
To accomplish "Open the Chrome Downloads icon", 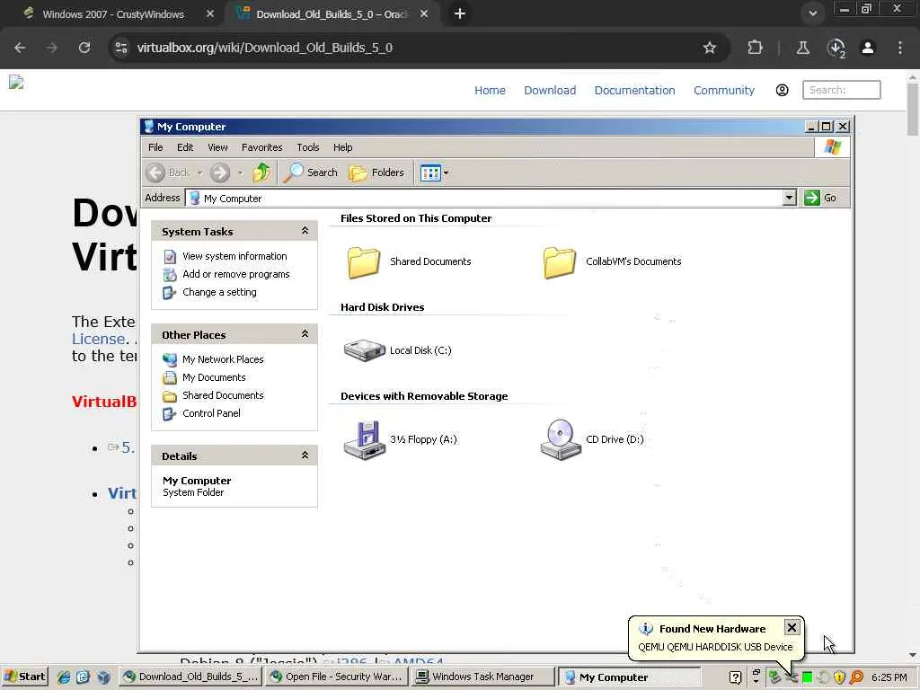I will coord(836,48).
